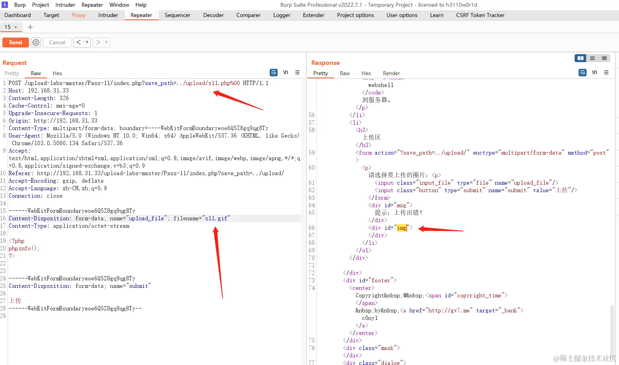
Task: Click the c0ny1 text in response
Action: pyautogui.click(x=369, y=318)
